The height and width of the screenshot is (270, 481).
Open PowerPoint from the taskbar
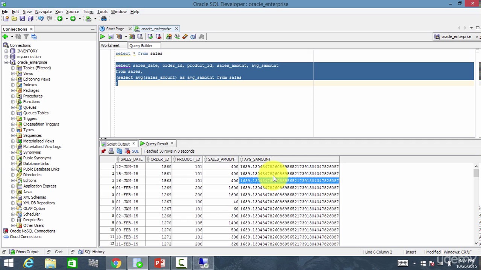(160, 263)
